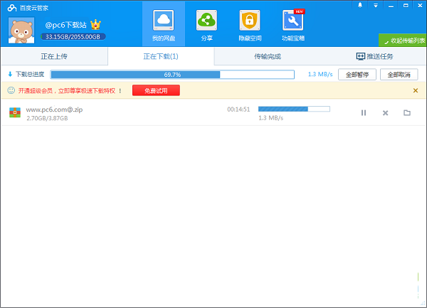Pause the www.pc6.com@.zip download
Viewport: 427px width, 308px height.
[x=364, y=112]
